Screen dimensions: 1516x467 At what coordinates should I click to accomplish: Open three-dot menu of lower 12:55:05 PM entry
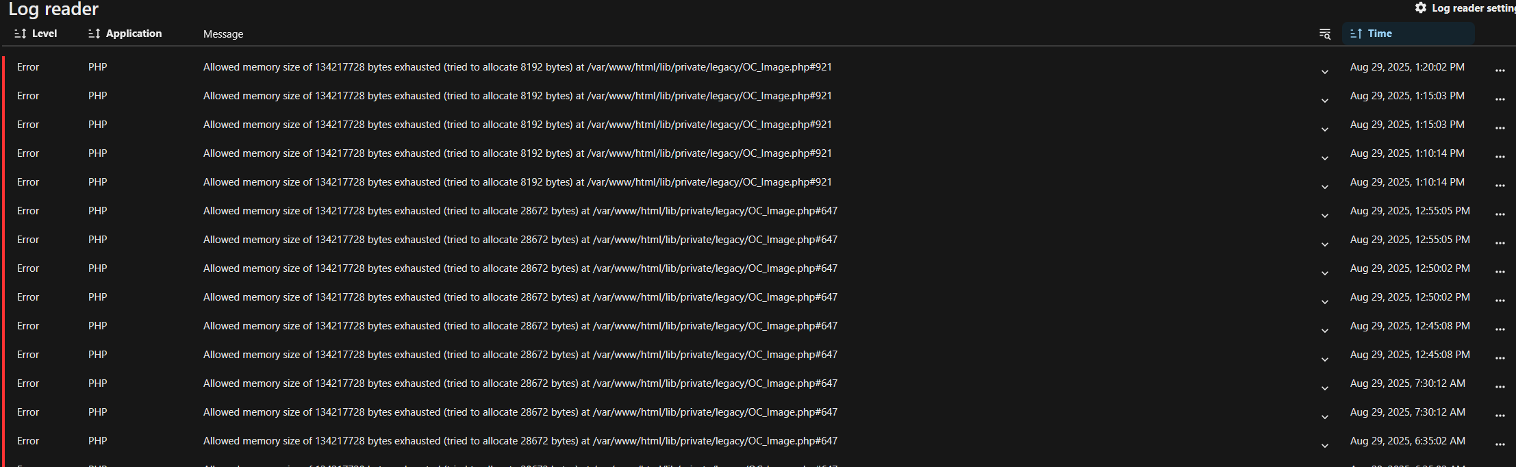click(x=1500, y=243)
